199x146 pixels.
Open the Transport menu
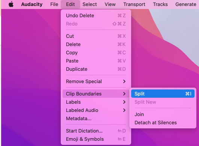point(134,4)
